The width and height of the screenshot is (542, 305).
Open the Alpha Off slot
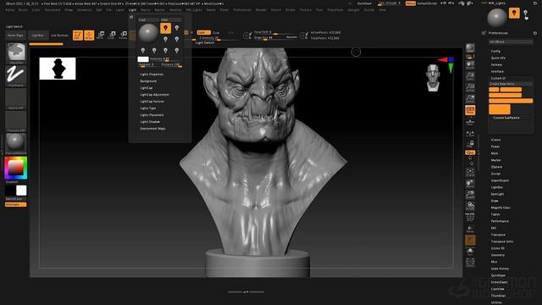point(16,98)
